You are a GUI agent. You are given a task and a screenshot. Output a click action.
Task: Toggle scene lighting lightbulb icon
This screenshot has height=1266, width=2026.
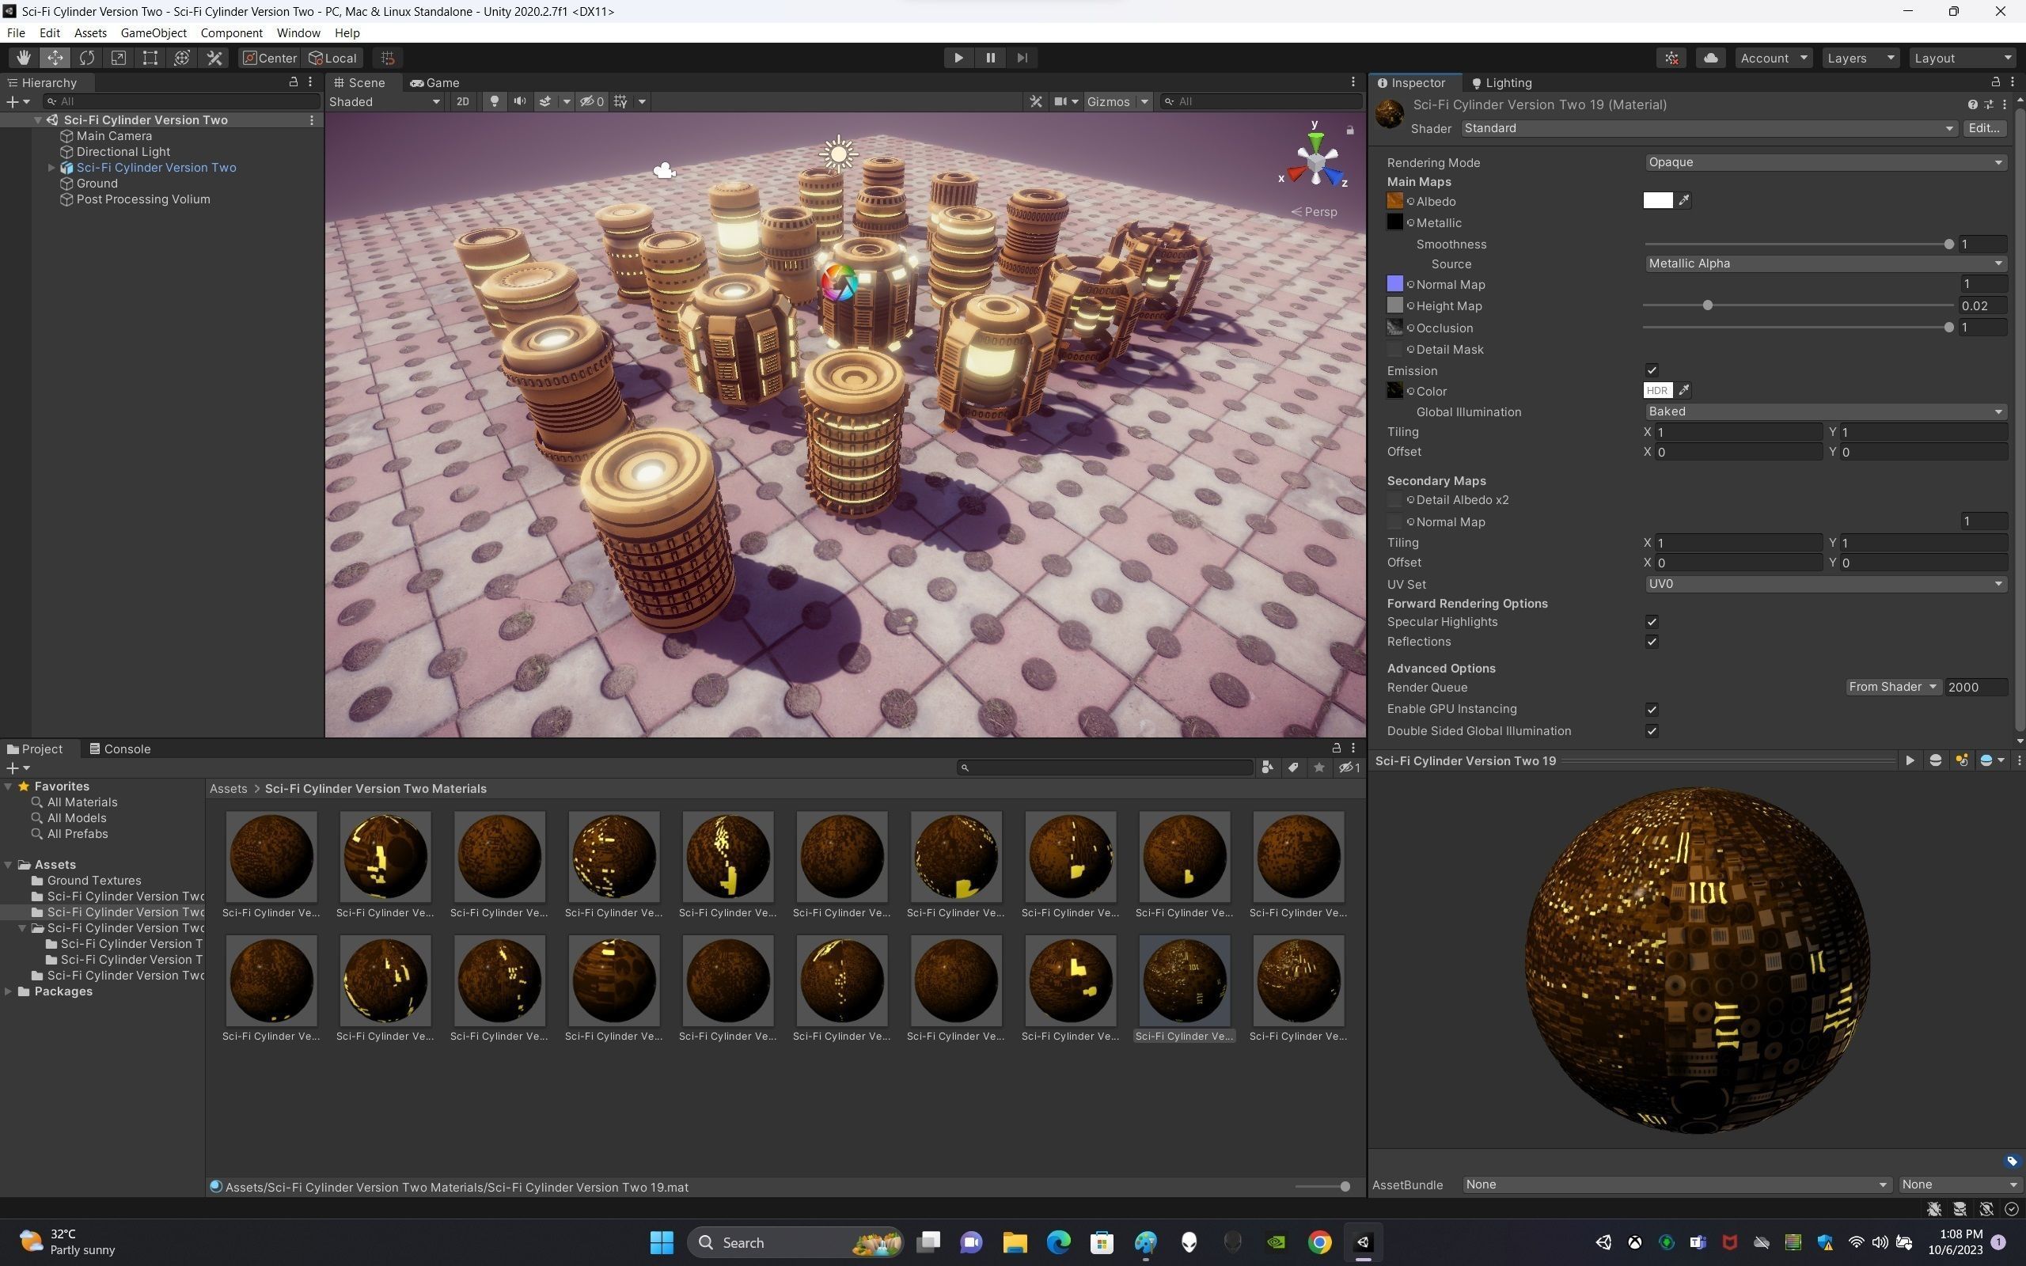tap(494, 101)
